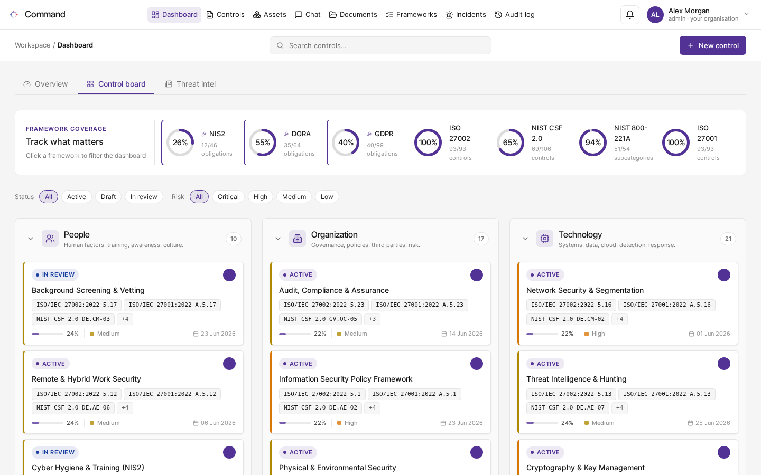Filter risk by Low

pyautogui.click(x=327, y=197)
